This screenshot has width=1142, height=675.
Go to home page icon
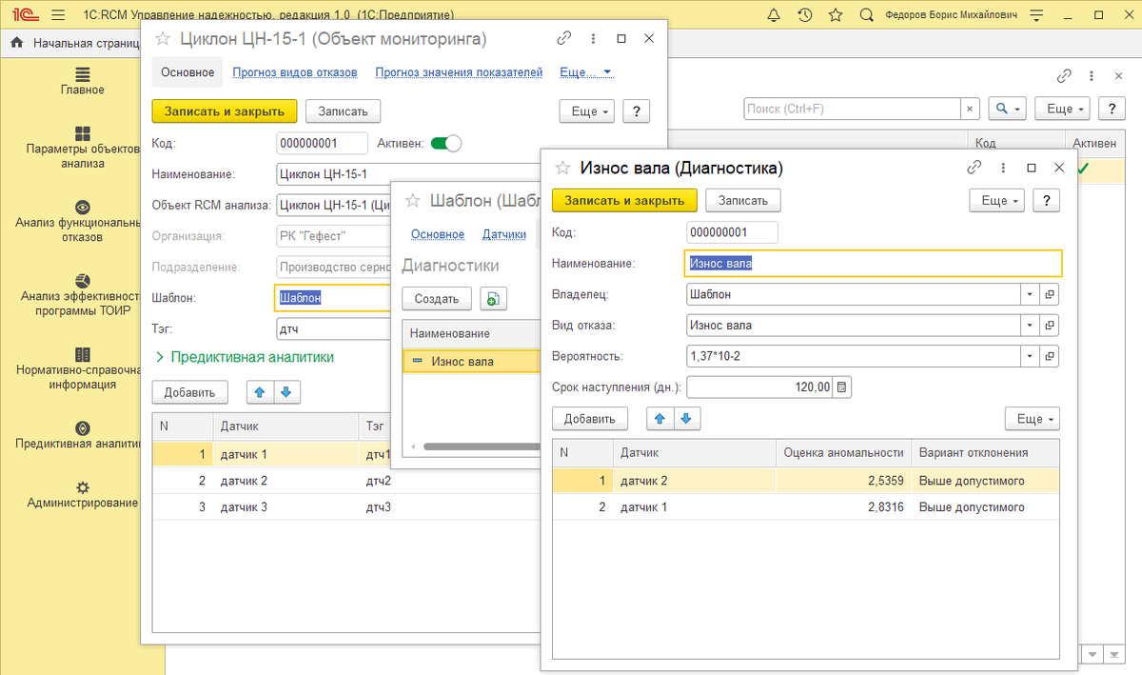tap(16, 43)
